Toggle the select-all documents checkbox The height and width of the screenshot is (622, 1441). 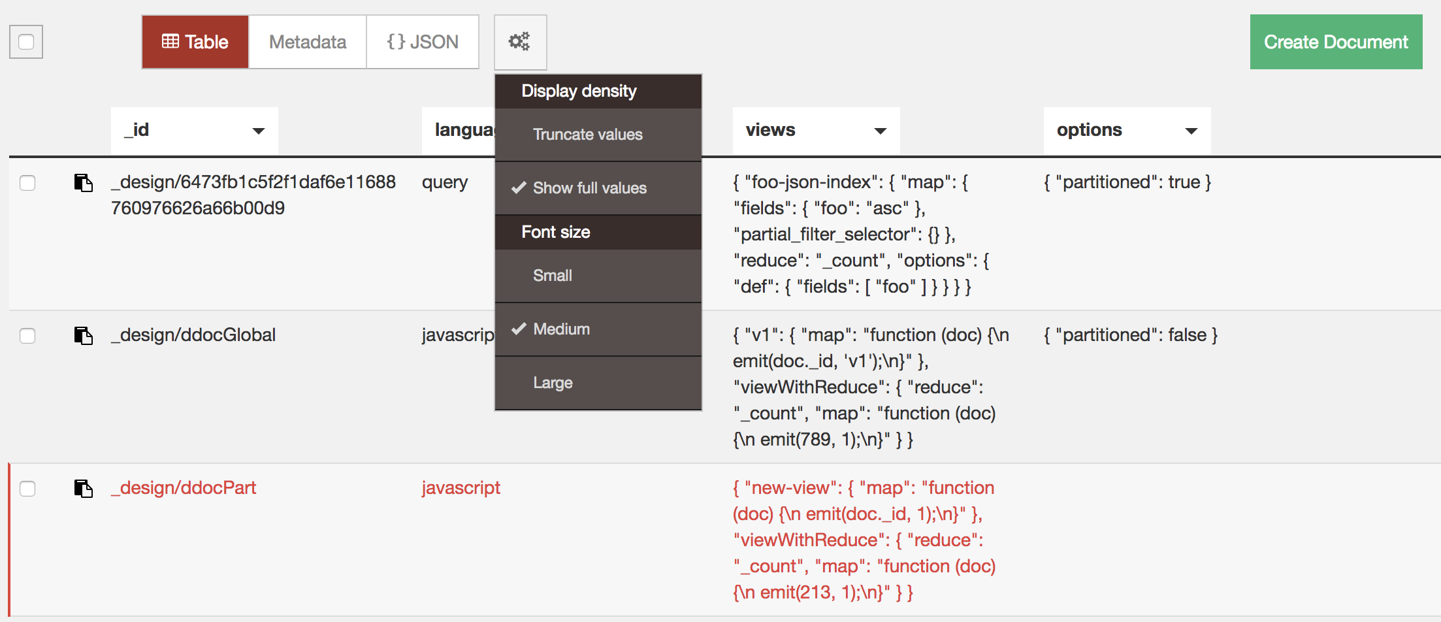[26, 42]
